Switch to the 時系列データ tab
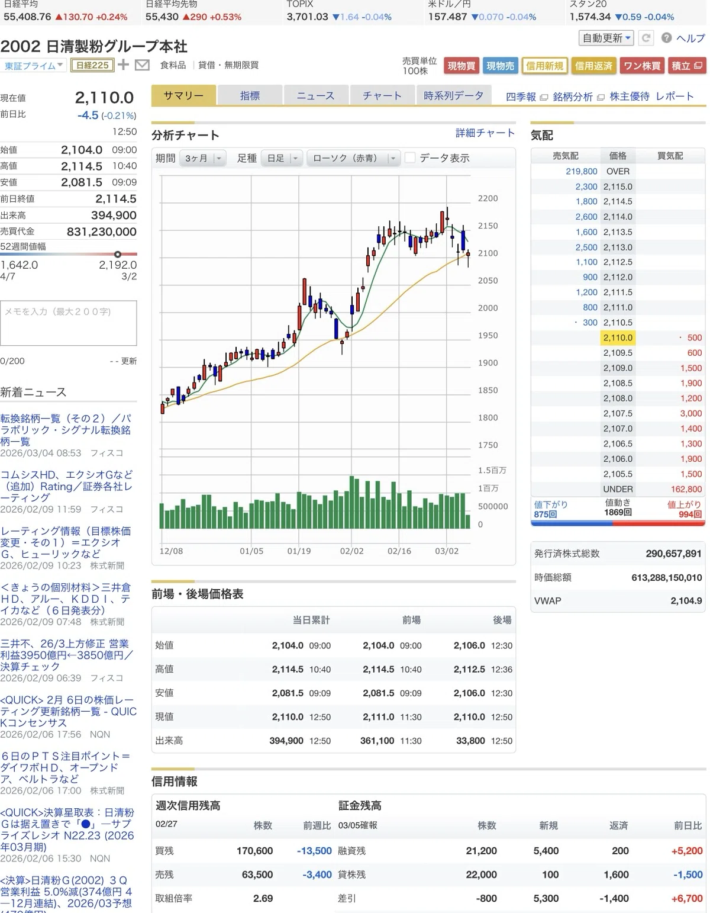This screenshot has width=710, height=913. [454, 95]
